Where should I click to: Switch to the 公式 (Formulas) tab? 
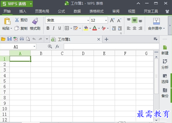pos(61,11)
